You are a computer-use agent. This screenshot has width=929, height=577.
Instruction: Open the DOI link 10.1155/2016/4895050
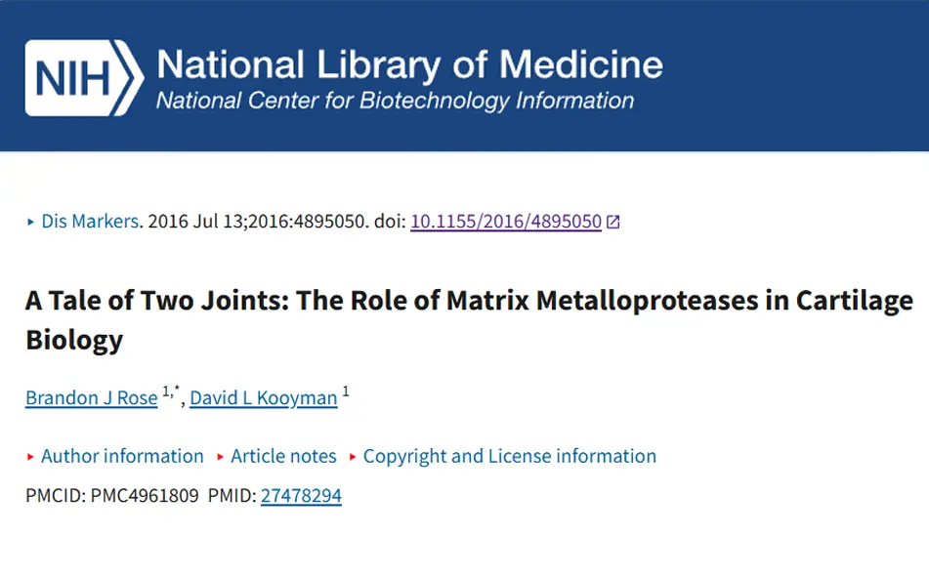(506, 222)
